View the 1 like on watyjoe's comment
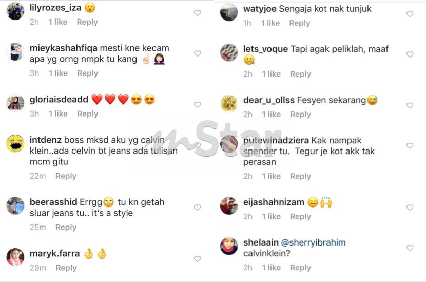The height and width of the screenshot is (282, 426). click(270, 23)
